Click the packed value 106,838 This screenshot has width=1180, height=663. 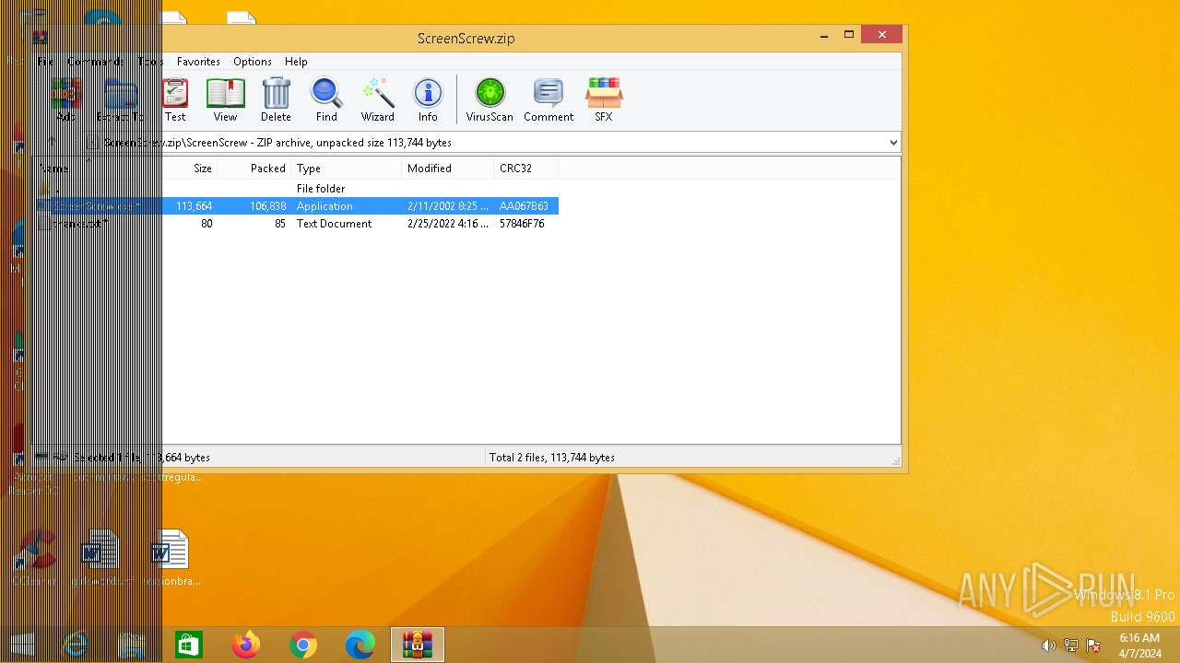(267, 206)
